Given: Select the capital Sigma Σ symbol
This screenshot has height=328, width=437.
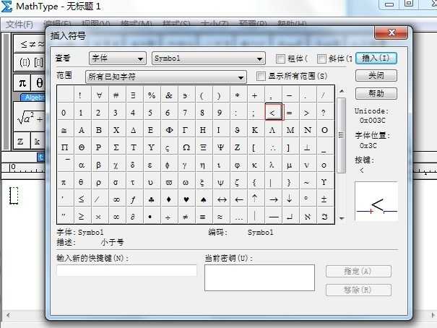Looking at the screenshot, I should [x=116, y=147].
